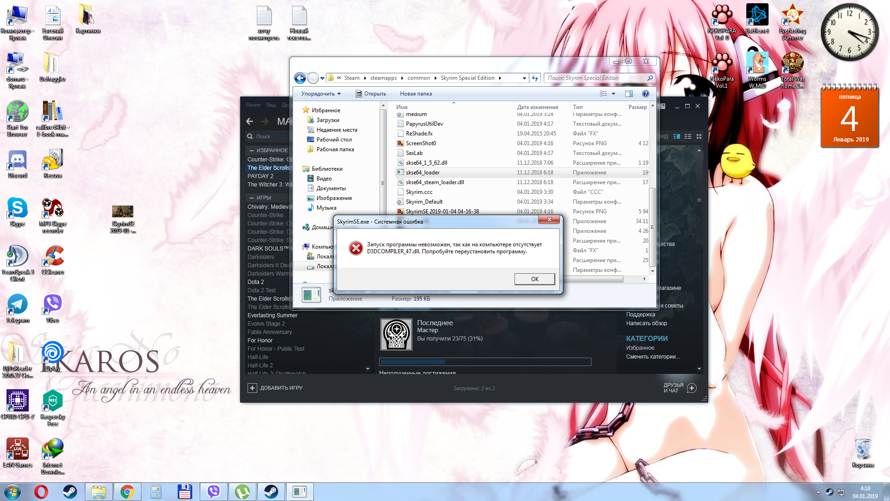Open the Вид menu in Steam

[x=271, y=105]
